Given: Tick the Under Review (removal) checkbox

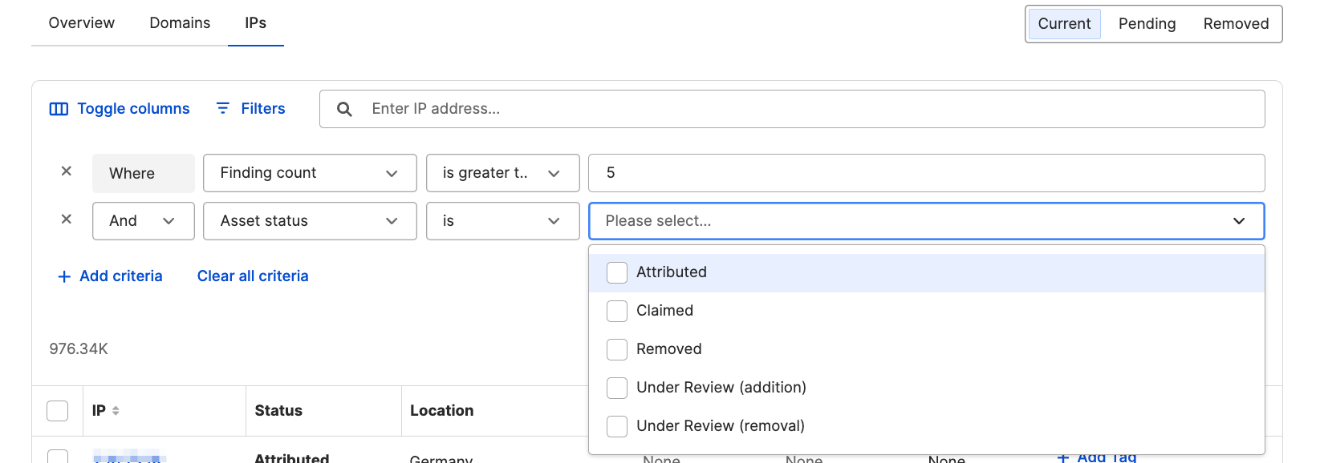Looking at the screenshot, I should click(x=617, y=427).
